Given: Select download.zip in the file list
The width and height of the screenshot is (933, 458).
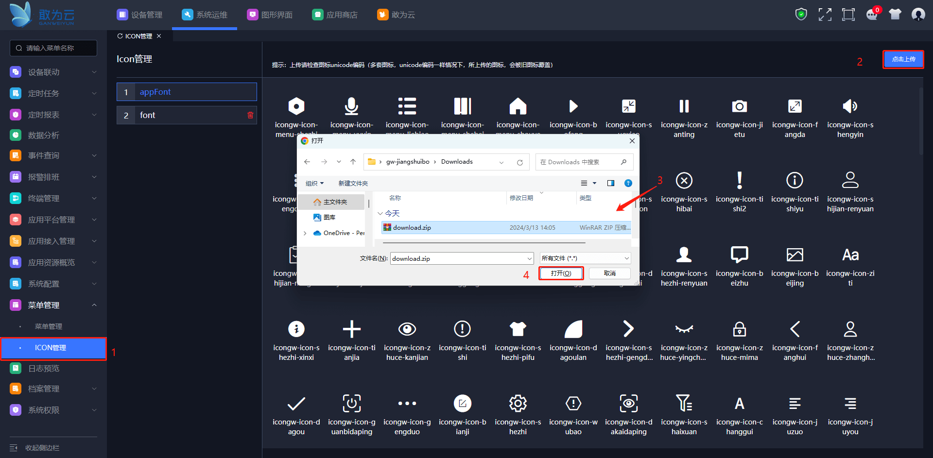Looking at the screenshot, I should [412, 227].
